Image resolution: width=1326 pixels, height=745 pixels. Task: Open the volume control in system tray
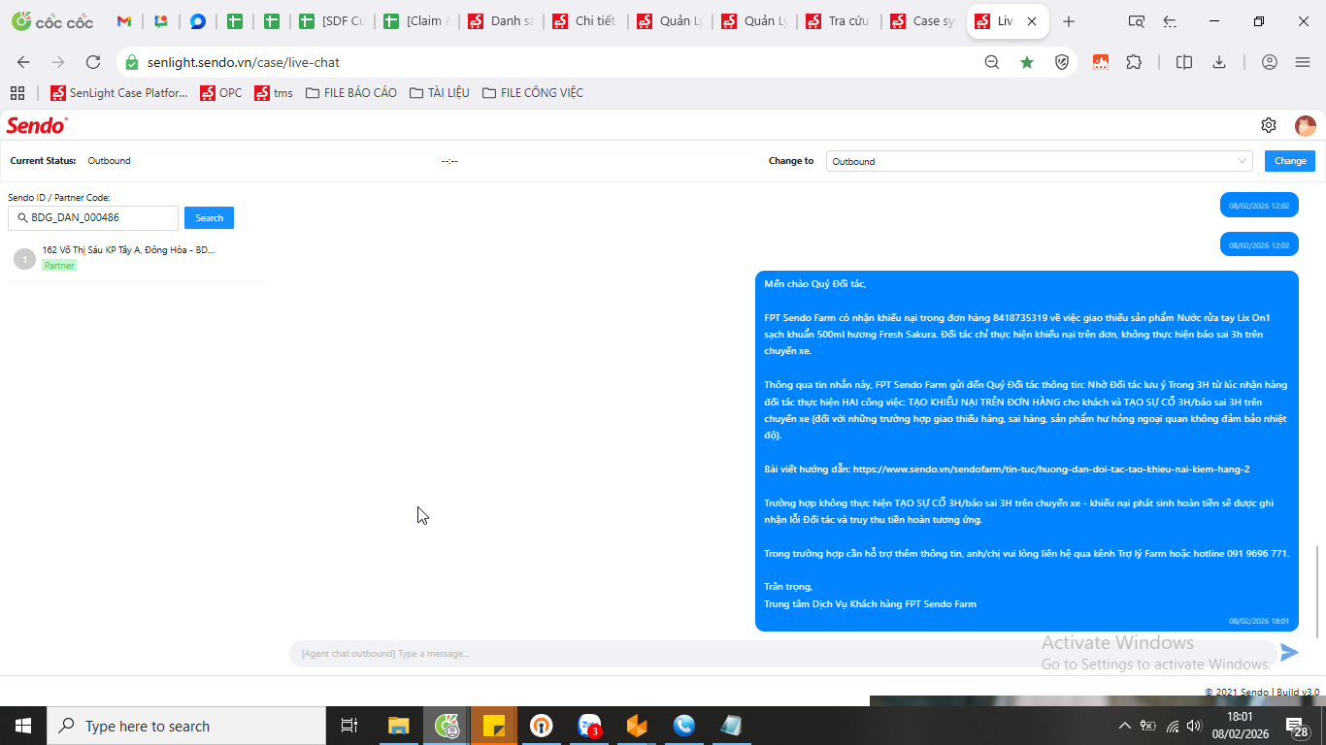click(x=1194, y=726)
